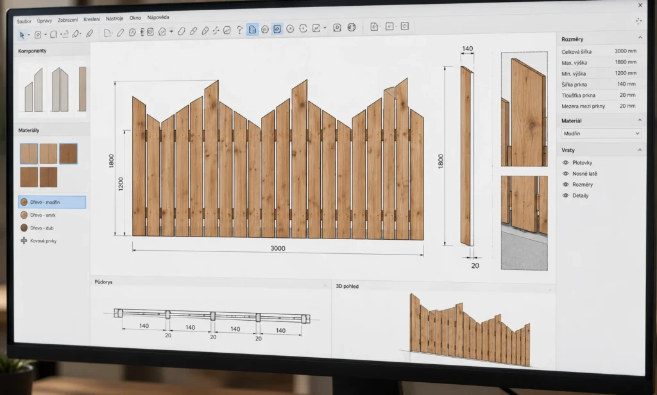Edit Mezera mezi prkny value

pyautogui.click(x=627, y=106)
